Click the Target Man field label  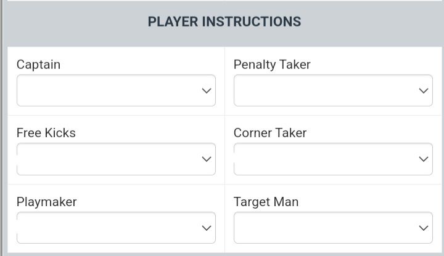266,202
